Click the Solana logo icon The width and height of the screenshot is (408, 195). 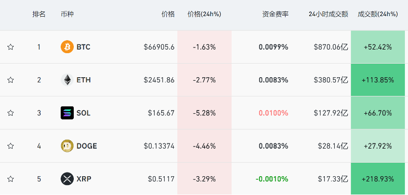coord(67,113)
